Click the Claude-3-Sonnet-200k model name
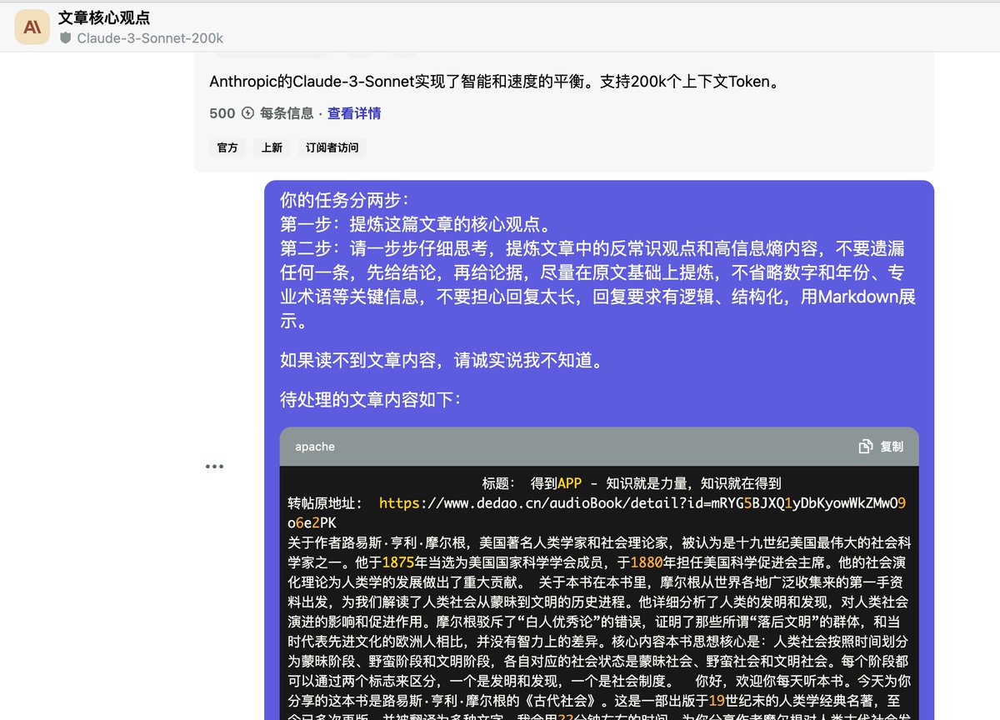Image resolution: width=1000 pixels, height=720 pixels. click(150, 38)
